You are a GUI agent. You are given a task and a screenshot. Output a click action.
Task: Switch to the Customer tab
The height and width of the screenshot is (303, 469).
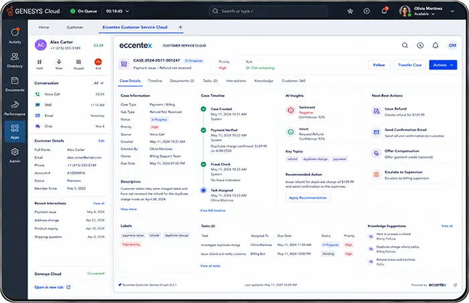[75, 27]
